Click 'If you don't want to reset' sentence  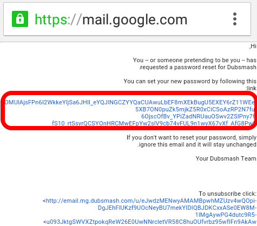(192, 137)
